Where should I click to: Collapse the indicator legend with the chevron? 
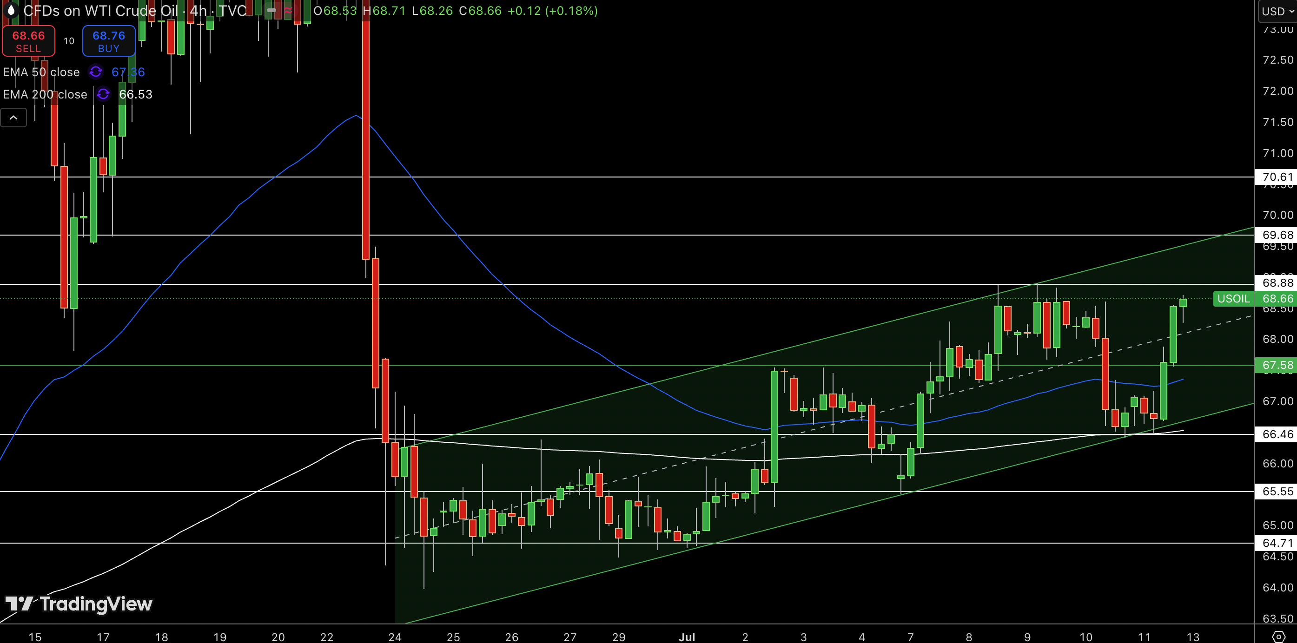pos(13,118)
